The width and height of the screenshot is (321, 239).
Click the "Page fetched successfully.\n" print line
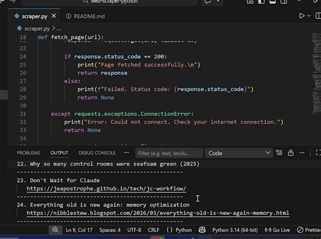click(139, 65)
